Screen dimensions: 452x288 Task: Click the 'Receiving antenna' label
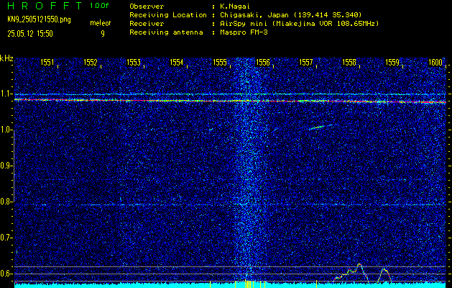click(166, 32)
